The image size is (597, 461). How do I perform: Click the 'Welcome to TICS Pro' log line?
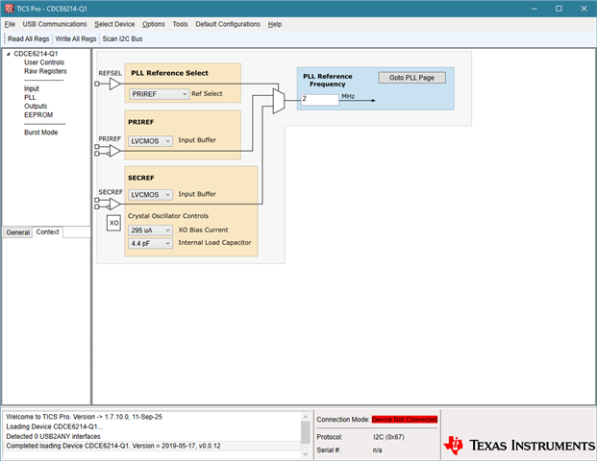(85, 417)
